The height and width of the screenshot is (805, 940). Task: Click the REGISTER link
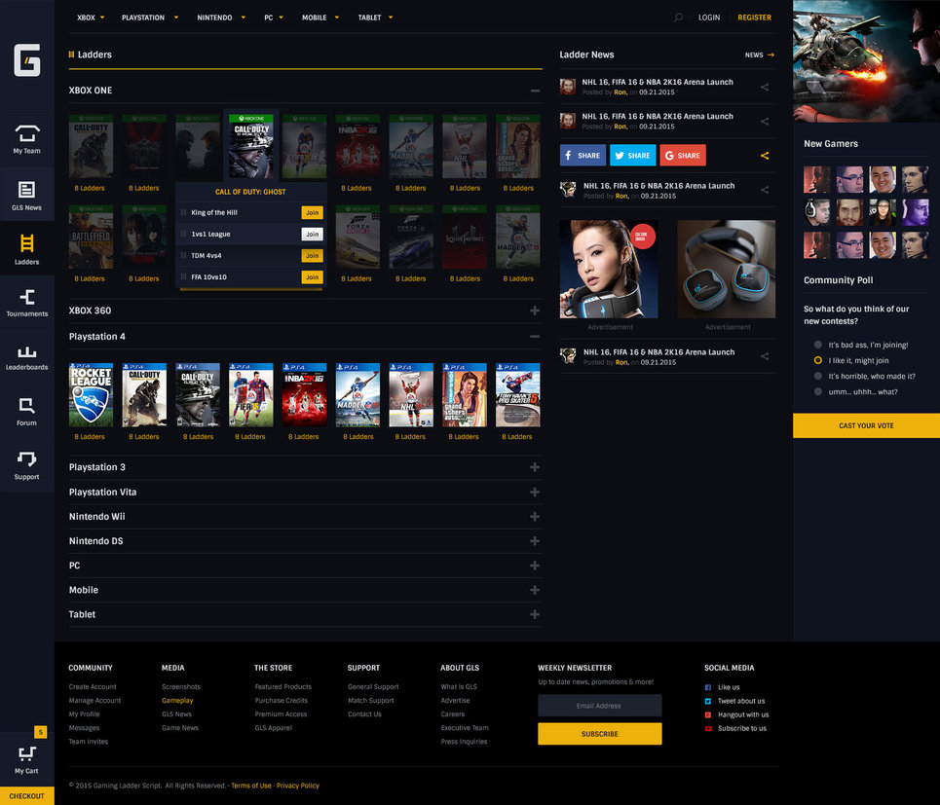click(x=754, y=18)
